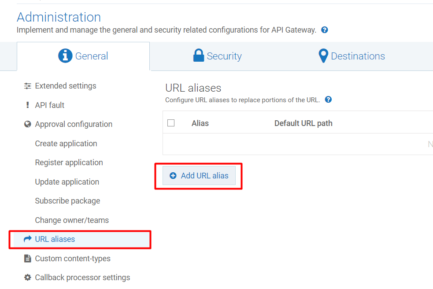Click the Destinations map pin icon
Viewport: 433px width, 289px height.
point(323,56)
